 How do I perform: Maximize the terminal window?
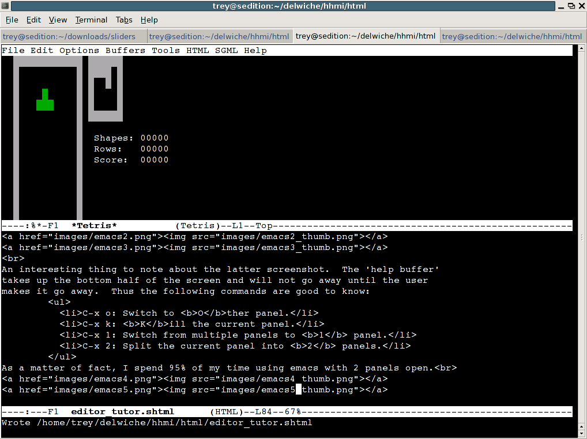pos(571,6)
